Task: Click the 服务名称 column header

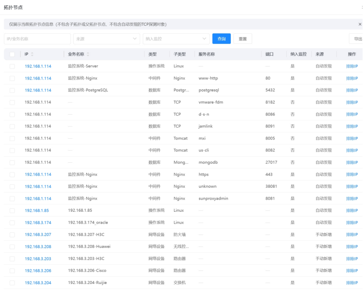Action: (x=207, y=54)
